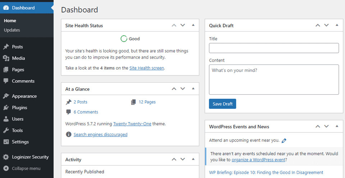Viewport: 345px width, 178px height.
Task: Select the Comments speech bubble icon in sidebar
Action: pyautogui.click(x=6, y=81)
